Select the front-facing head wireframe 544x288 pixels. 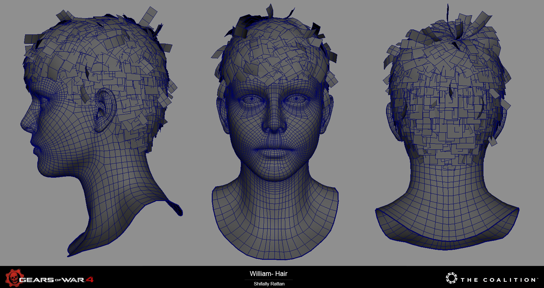tap(275, 132)
